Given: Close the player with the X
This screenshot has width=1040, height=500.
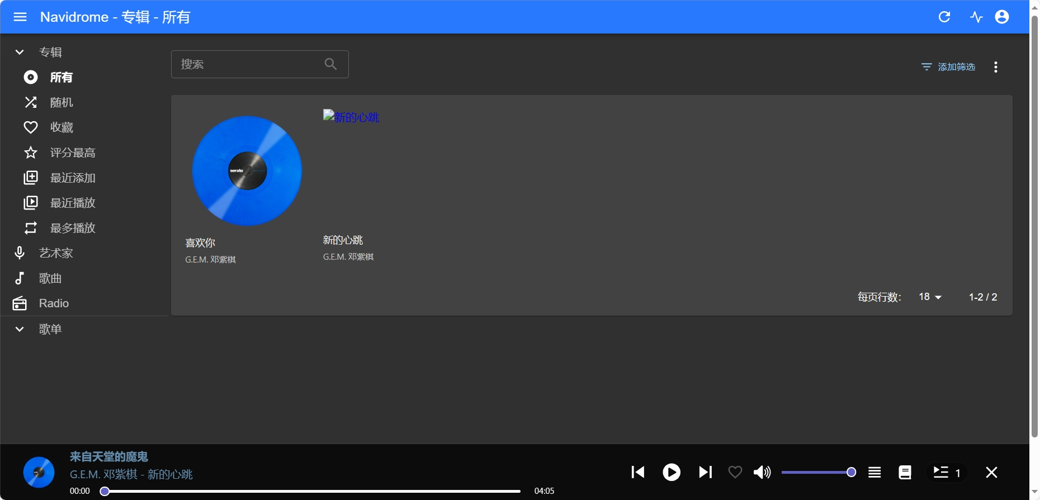Looking at the screenshot, I should pos(991,473).
